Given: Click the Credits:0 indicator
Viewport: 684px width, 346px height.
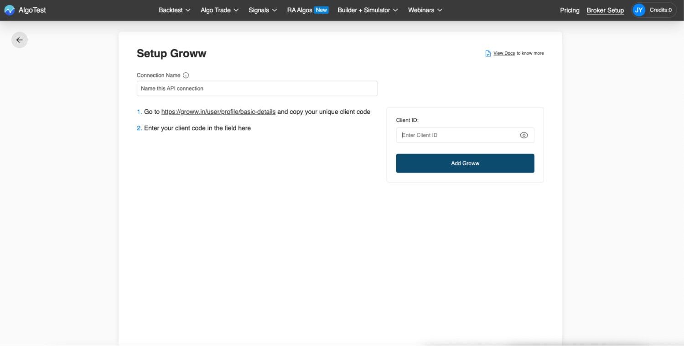Looking at the screenshot, I should click(x=661, y=10).
